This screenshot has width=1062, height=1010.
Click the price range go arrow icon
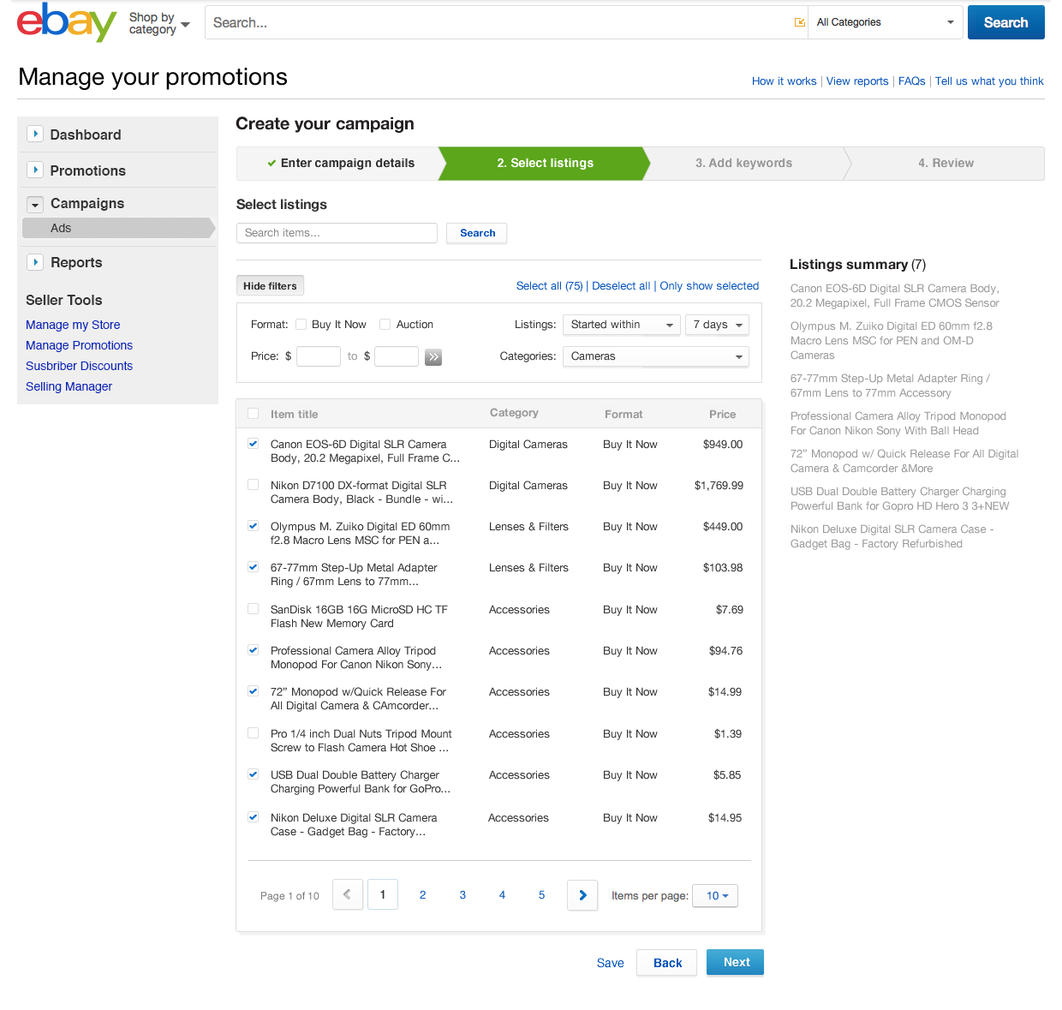coord(434,357)
